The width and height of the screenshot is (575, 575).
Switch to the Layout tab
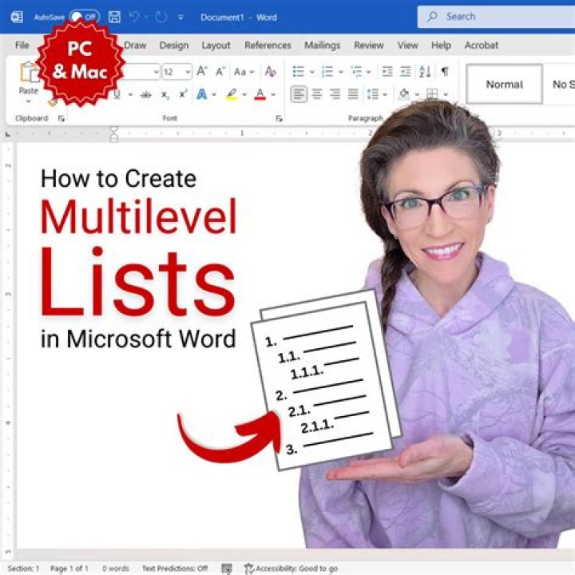(x=216, y=45)
